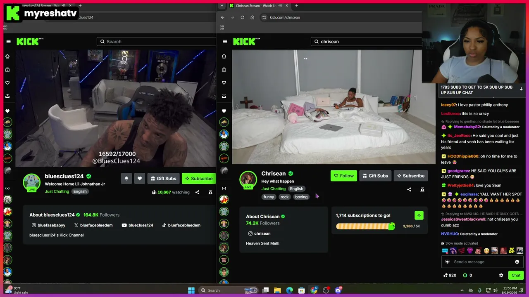Viewport: 529px width, 297px height.
Task: Open Instagram link bluefasebabyy
Action: [48, 225]
